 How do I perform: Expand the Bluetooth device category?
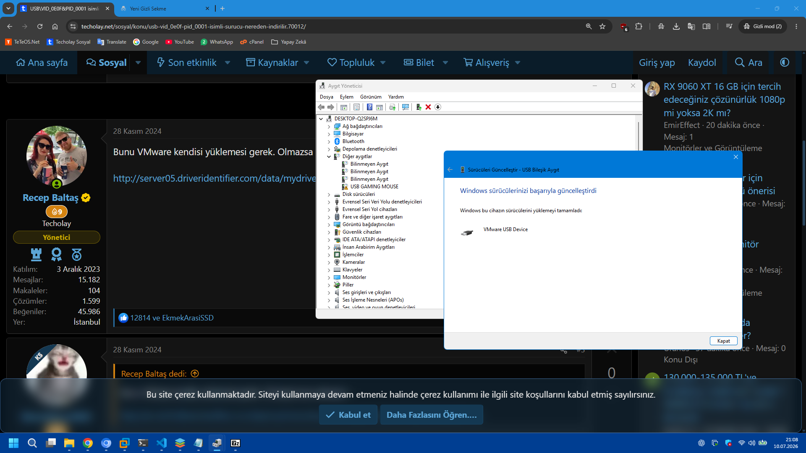[x=329, y=141]
